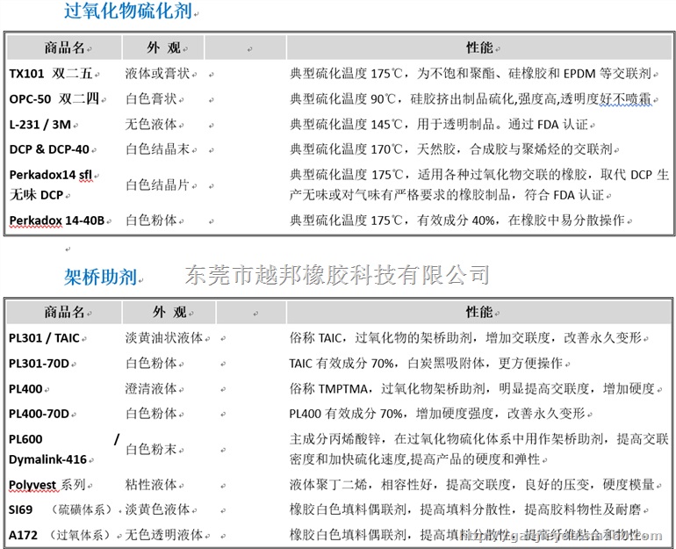
Task: Select the cell Polyvest 系列
Action: coord(47,485)
